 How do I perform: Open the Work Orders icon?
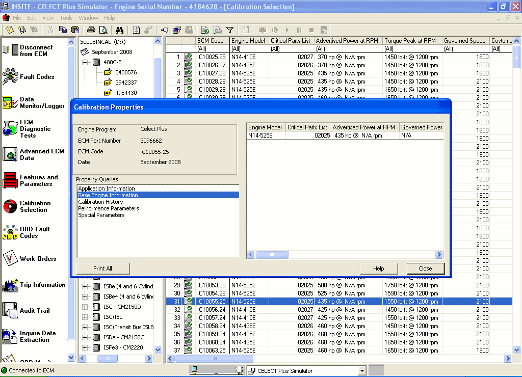10,258
